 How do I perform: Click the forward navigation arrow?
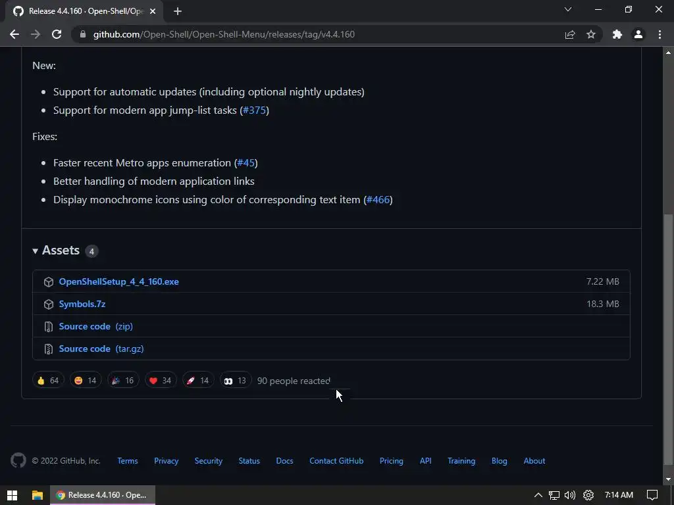36,34
